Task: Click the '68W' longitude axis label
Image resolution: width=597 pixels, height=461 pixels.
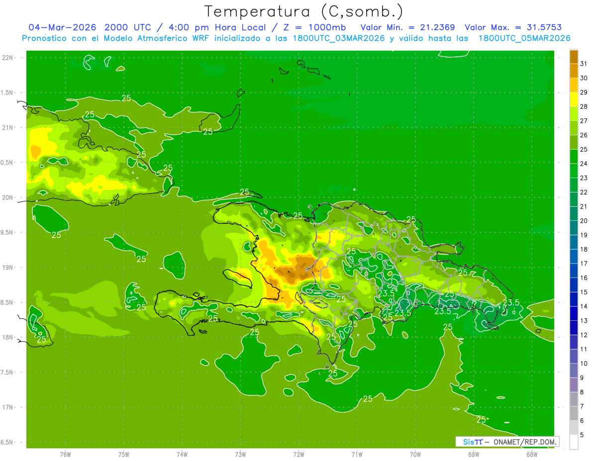Action: coord(532,454)
